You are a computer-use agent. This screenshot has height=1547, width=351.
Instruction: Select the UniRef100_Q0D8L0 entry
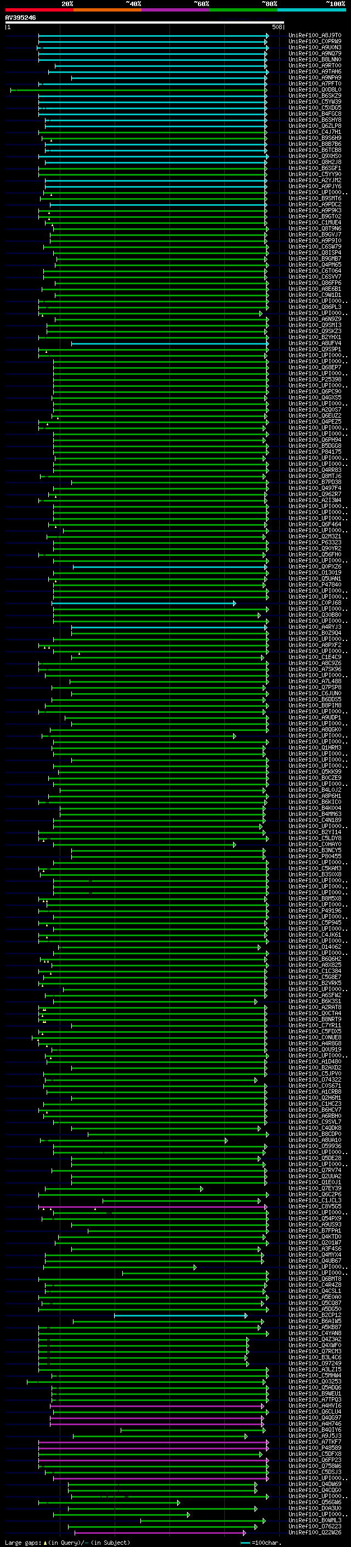[315, 89]
